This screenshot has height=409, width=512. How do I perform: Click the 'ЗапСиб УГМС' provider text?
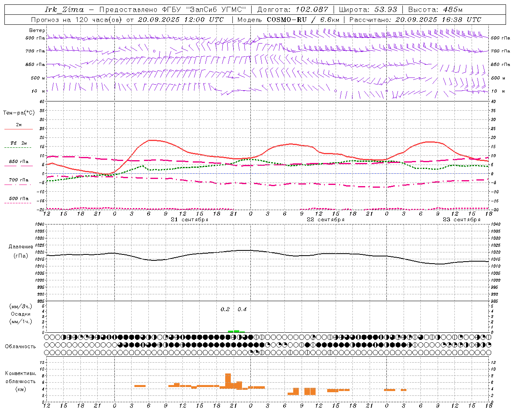[216, 10]
